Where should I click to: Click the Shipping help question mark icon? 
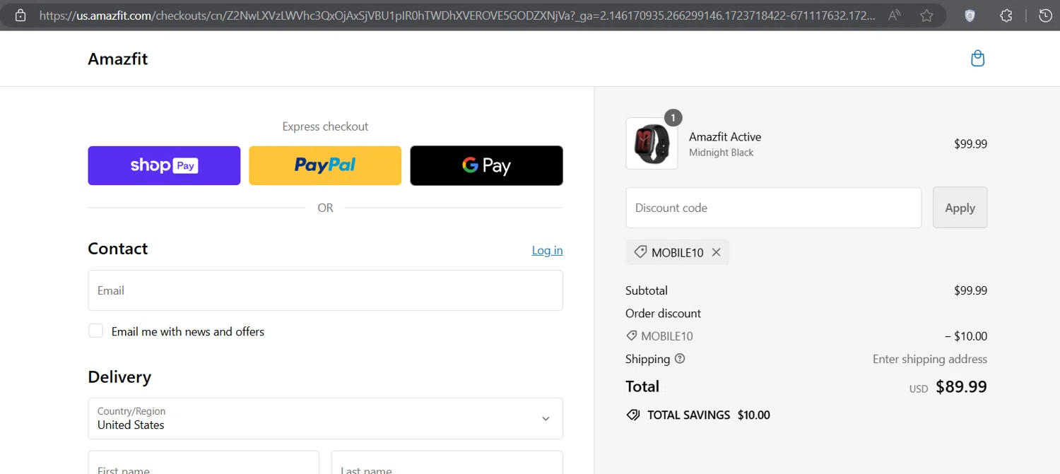680,359
